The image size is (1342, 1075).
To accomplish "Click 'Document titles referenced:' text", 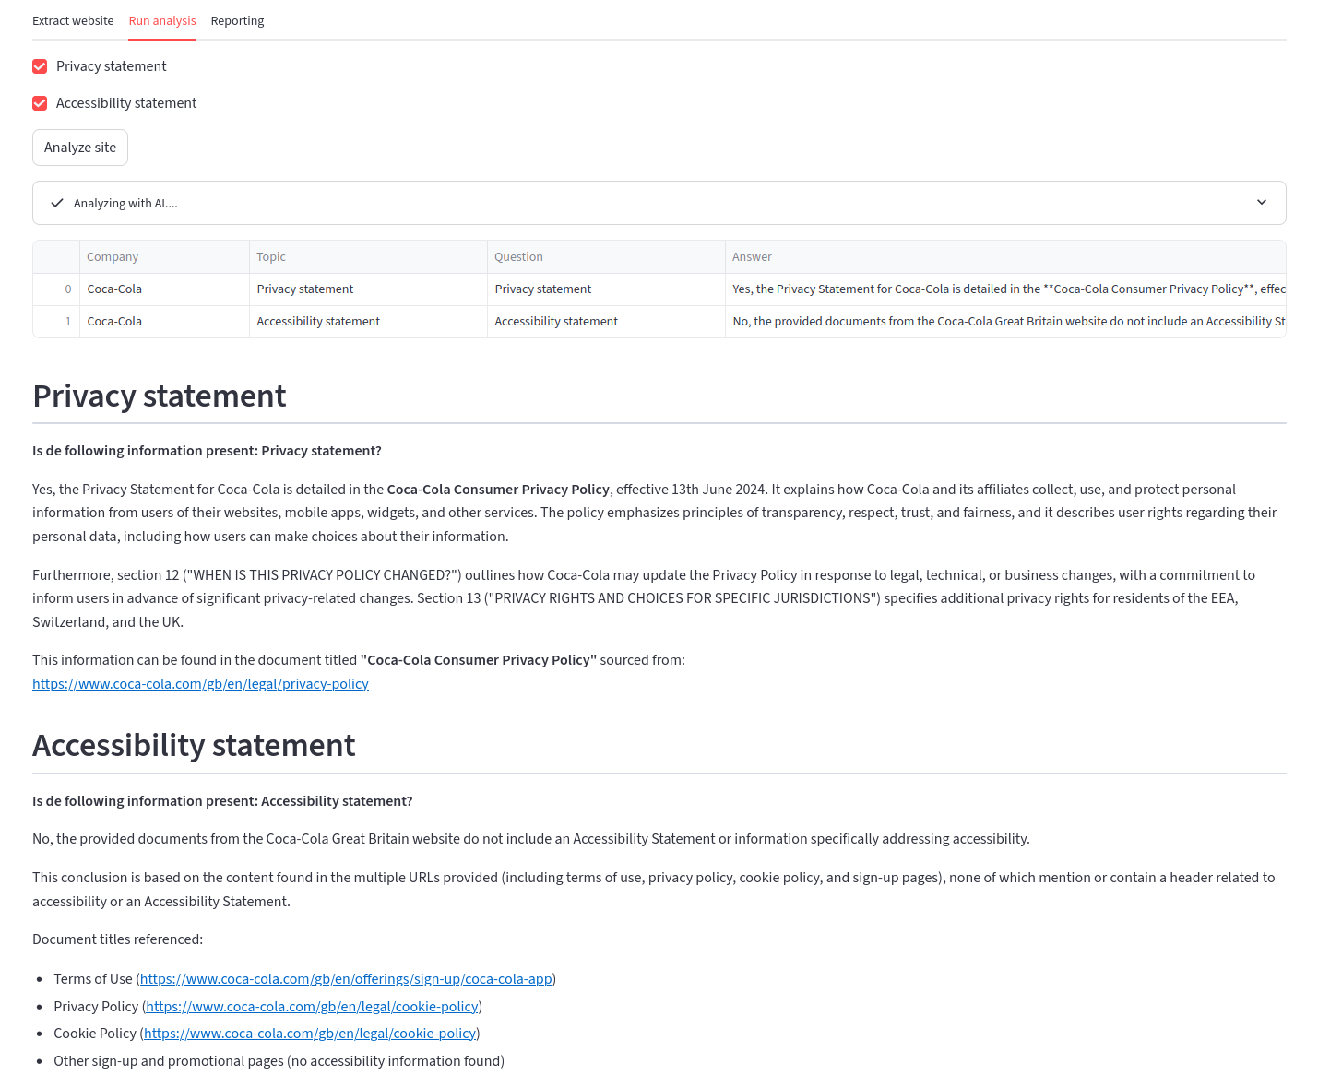I will (117, 939).
